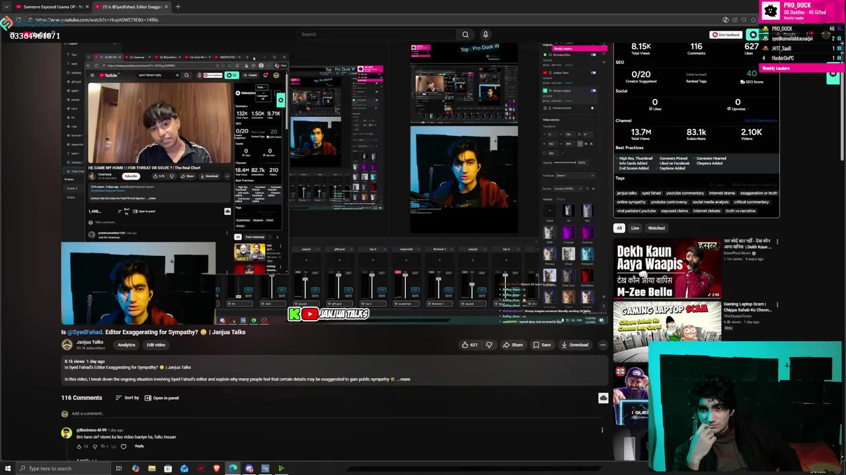The height and width of the screenshot is (475, 846).
Task: Open the File Explorer folder icon on the taskbar
Action: pyautogui.click(x=151, y=468)
